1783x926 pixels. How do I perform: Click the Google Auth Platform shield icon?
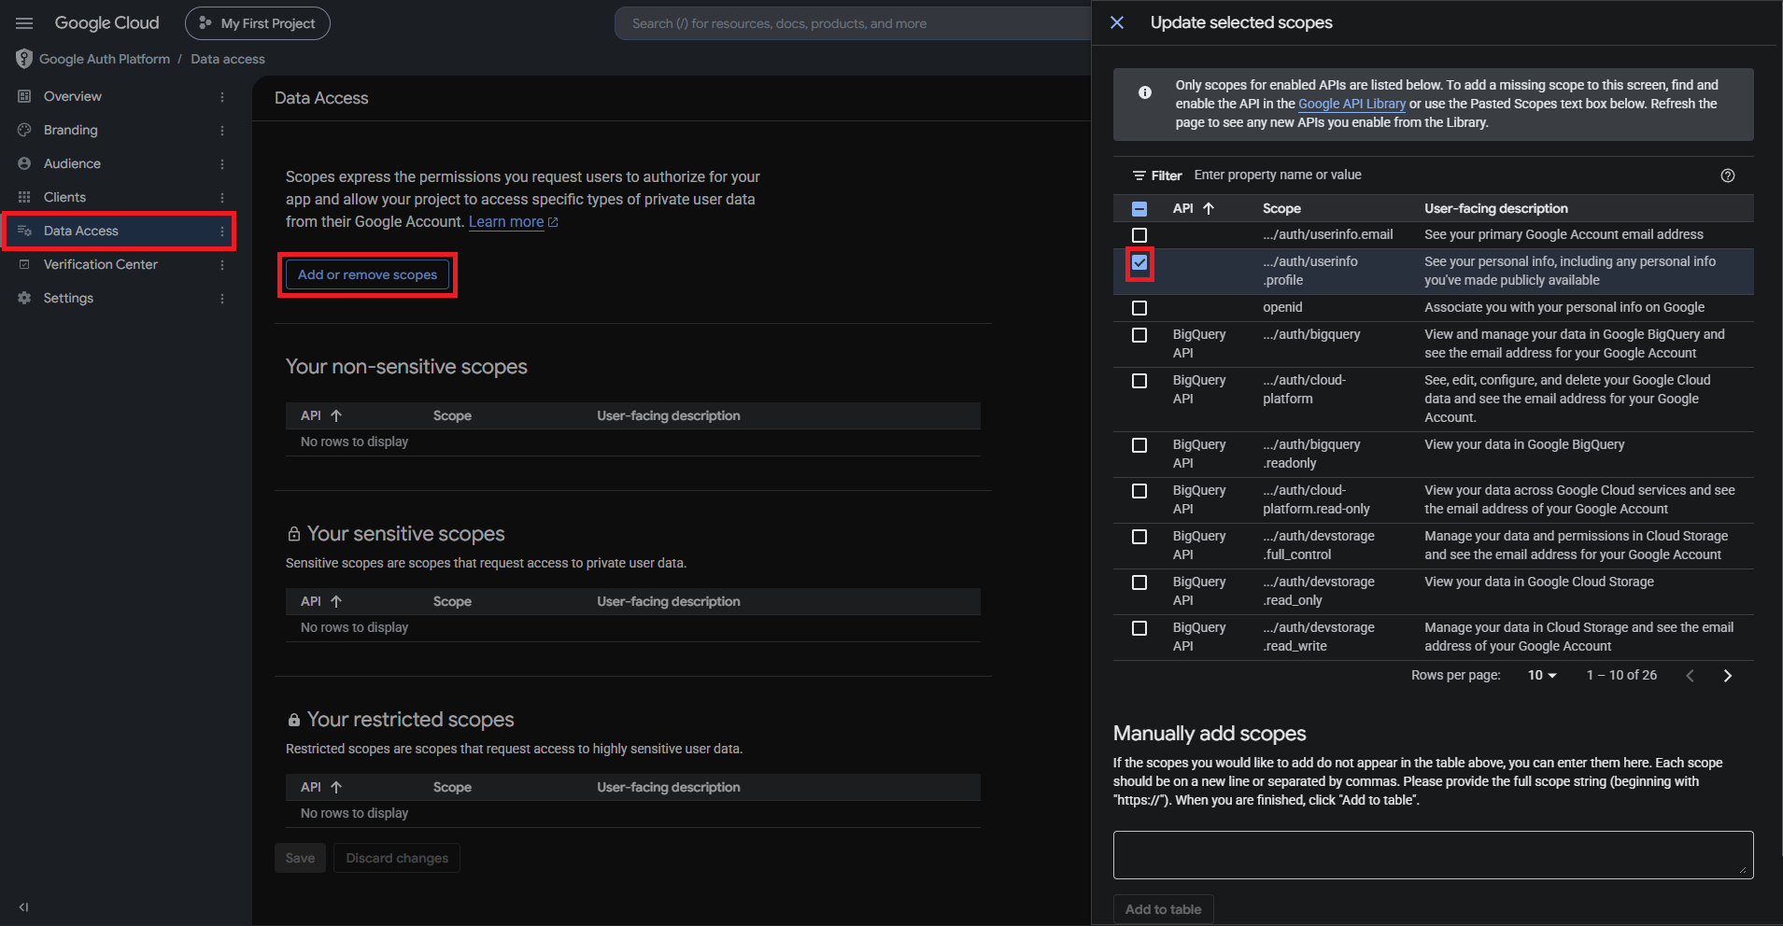point(24,59)
